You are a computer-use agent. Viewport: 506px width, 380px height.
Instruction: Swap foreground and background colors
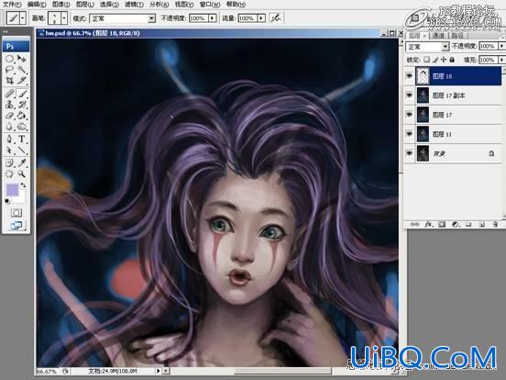point(23,185)
